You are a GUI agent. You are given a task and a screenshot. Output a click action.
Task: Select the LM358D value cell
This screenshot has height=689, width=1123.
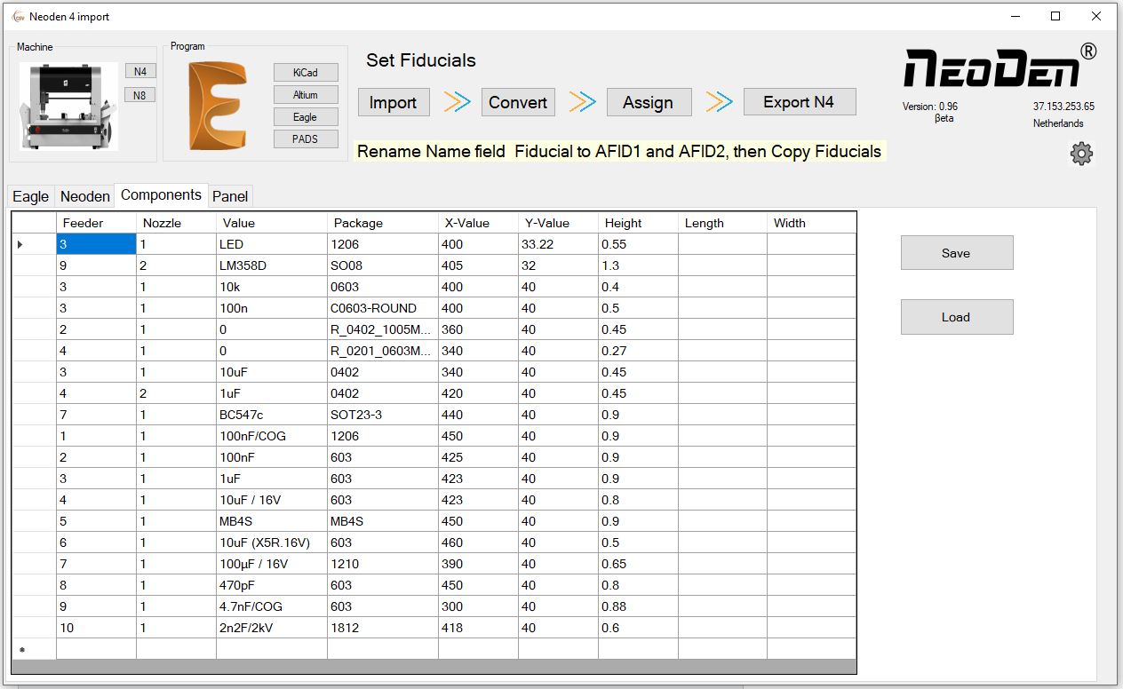pos(272,265)
